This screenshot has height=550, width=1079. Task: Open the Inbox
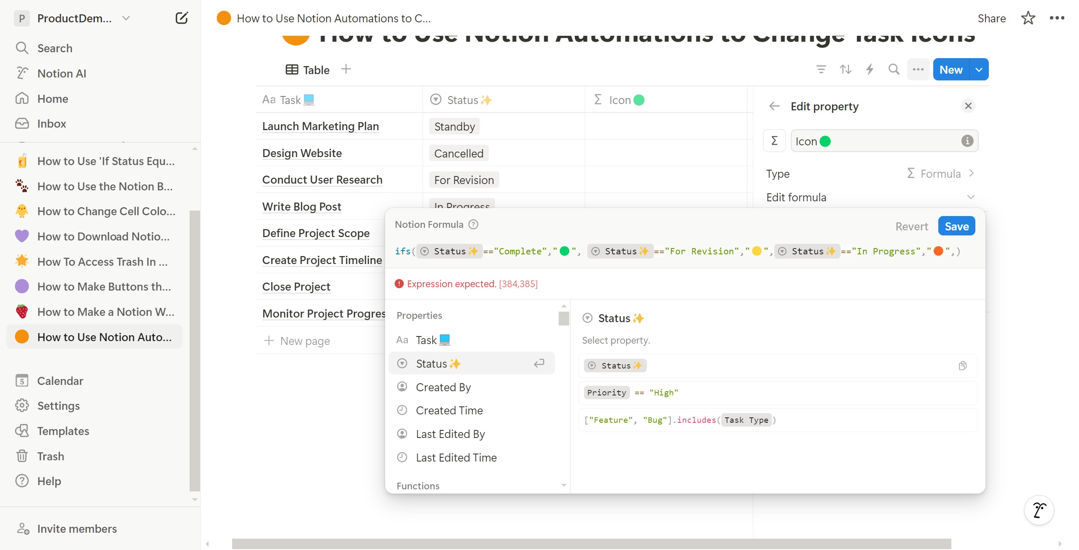click(x=51, y=123)
